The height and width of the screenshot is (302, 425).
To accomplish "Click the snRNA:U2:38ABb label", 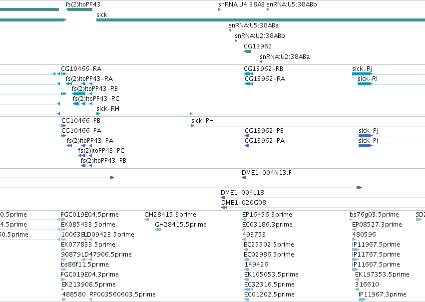I will click(260, 36).
